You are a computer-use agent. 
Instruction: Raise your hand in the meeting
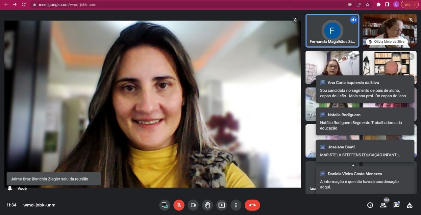pyautogui.click(x=207, y=205)
